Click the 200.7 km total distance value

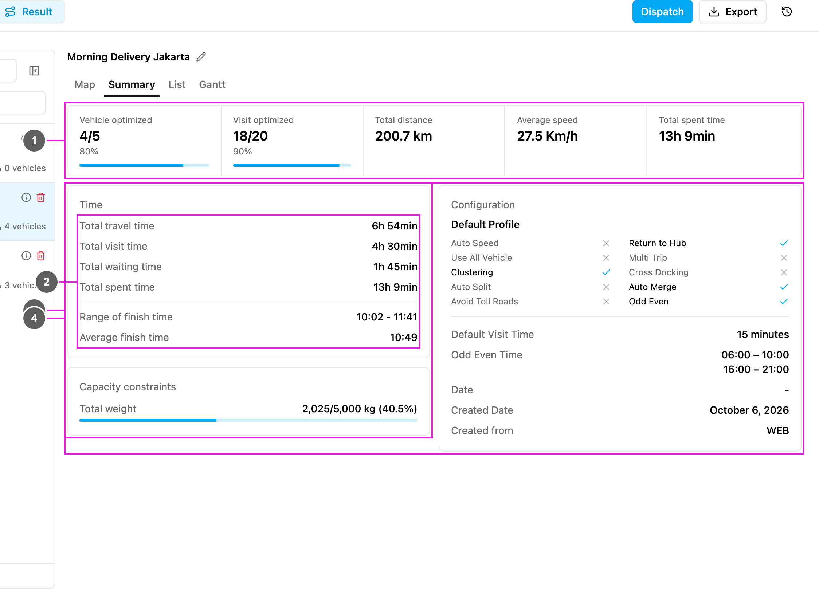(x=403, y=136)
